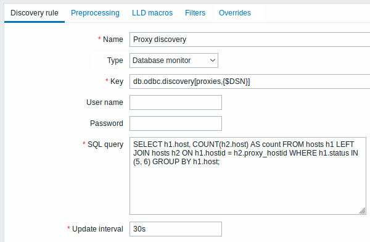Focus the empty User name field

(176, 102)
